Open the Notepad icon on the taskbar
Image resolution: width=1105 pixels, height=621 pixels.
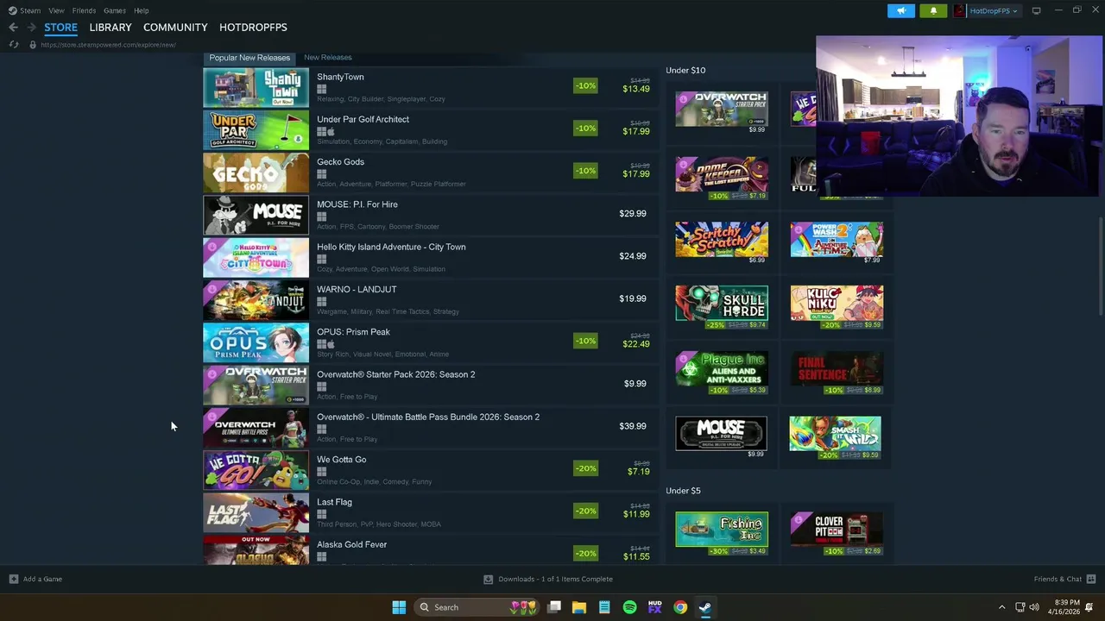604,607
